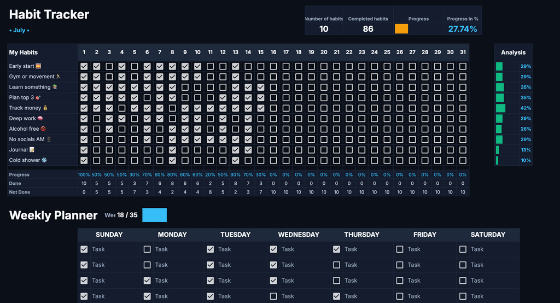Click the runner emoji beside Gym or movement
560x303 pixels.
59,77
